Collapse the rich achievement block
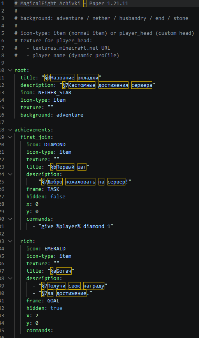This screenshot has height=338, width=199. pyautogui.click(x=10, y=241)
